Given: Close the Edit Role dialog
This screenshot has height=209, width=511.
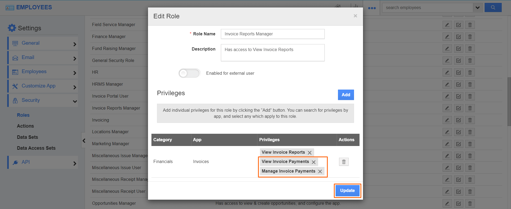Looking at the screenshot, I should (355, 16).
